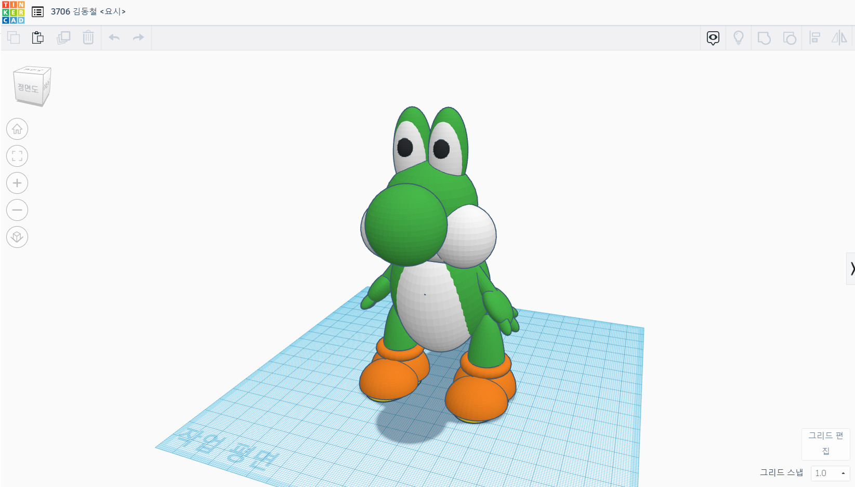The width and height of the screenshot is (855, 487).
Task: Open the Notes tool eye bubble icon
Action: [x=713, y=38]
